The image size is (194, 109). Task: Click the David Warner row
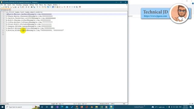tap(29, 14)
